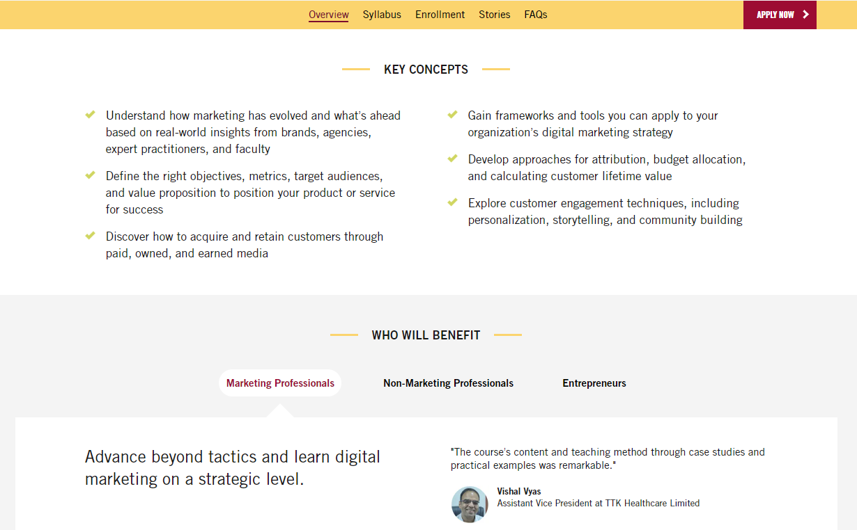Viewport: 857px width, 530px height.
Task: Click Vishal Vyas's profile photo
Action: tap(470, 504)
